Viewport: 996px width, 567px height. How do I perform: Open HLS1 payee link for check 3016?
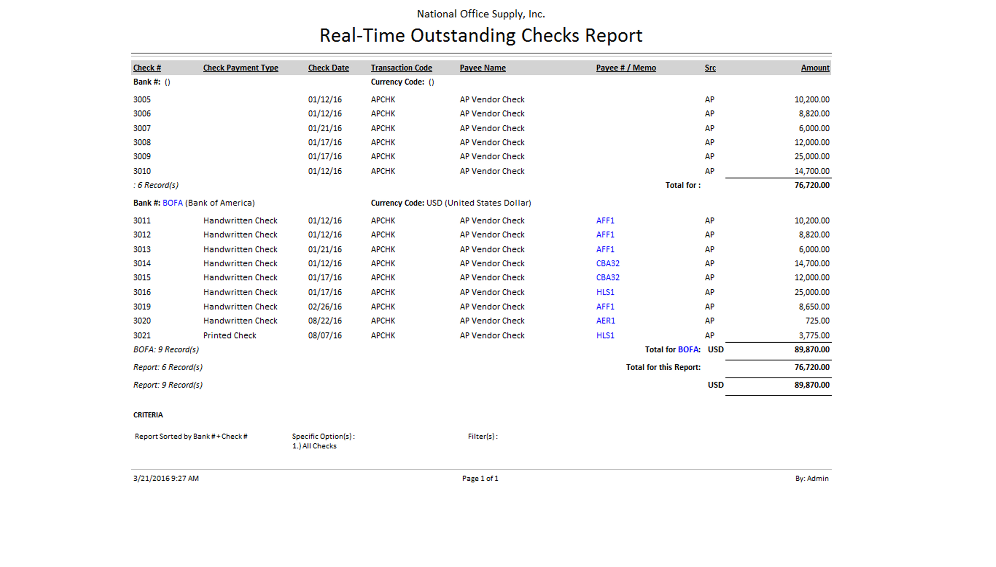605,292
